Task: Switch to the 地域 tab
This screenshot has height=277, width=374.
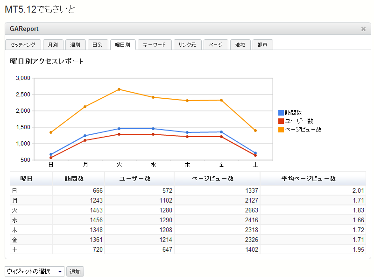Action: pyautogui.click(x=240, y=45)
